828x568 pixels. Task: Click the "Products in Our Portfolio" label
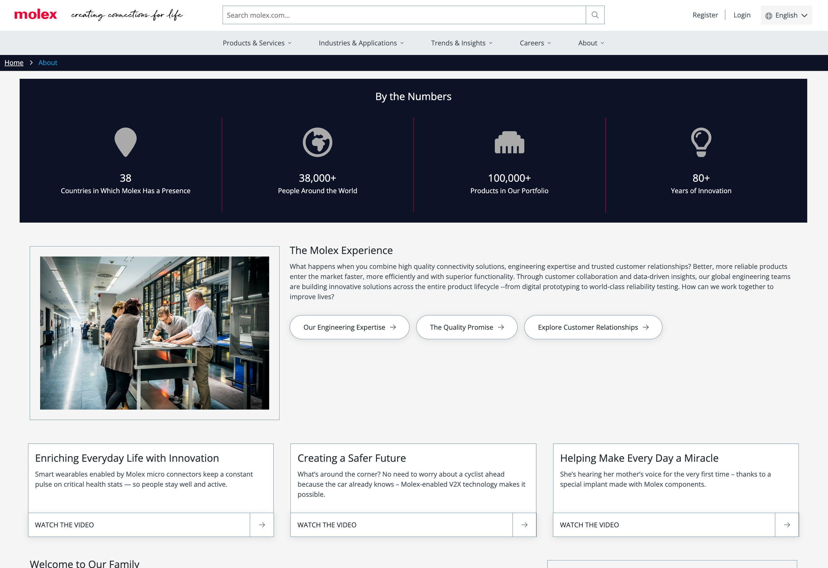point(509,191)
